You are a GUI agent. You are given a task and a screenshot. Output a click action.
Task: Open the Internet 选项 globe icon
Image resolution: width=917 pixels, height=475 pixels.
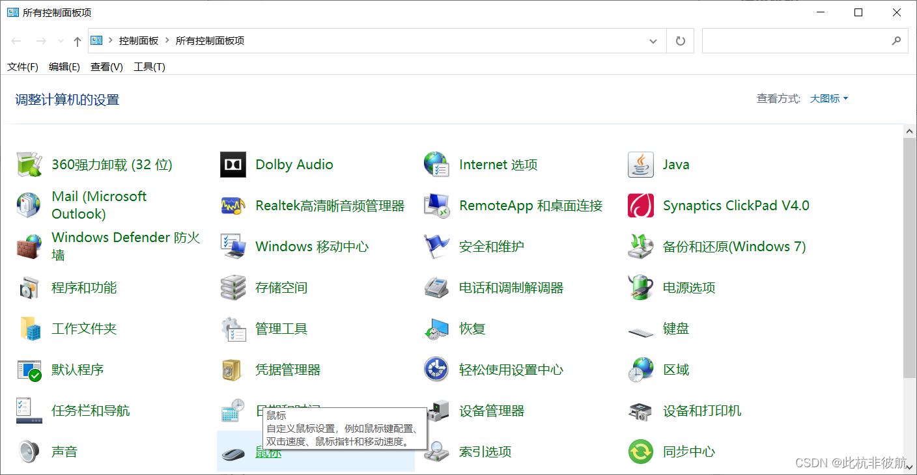click(x=436, y=165)
